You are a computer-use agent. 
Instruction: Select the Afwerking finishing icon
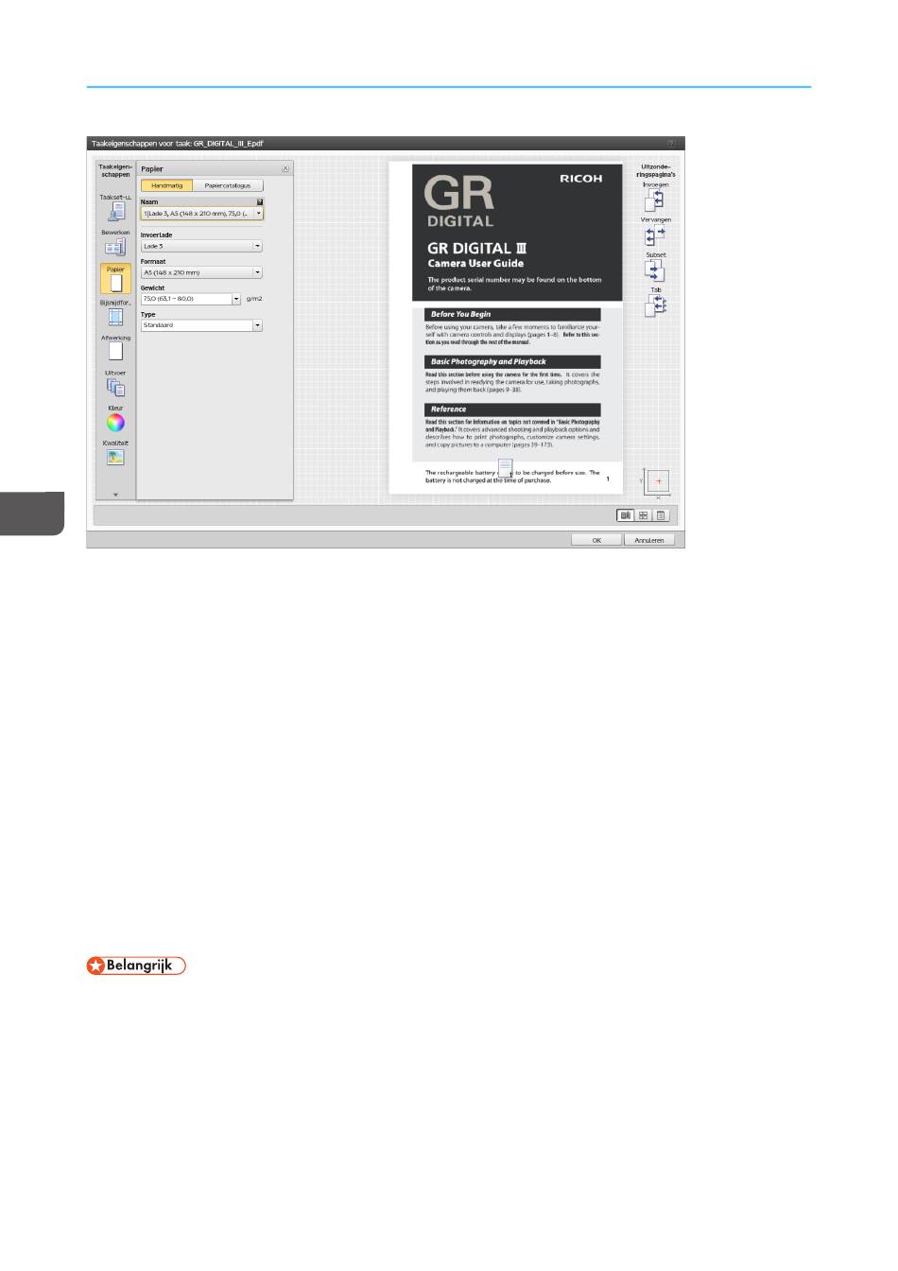115,352
